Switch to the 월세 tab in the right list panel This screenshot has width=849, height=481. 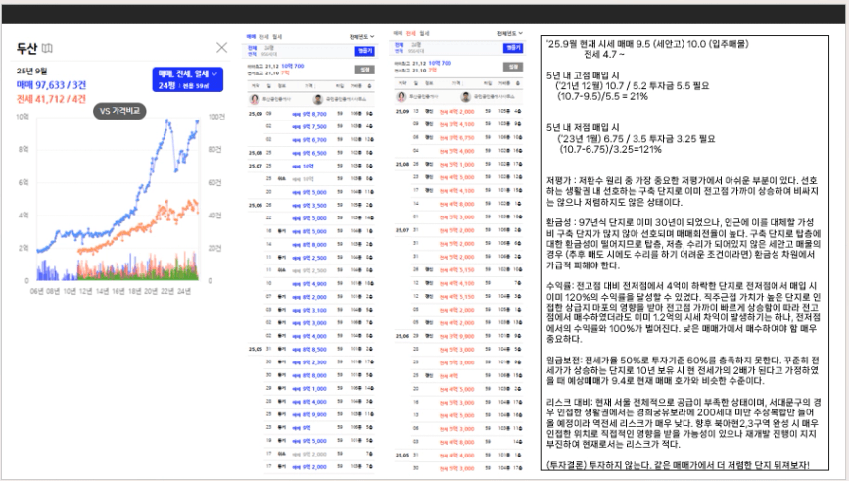424,33
